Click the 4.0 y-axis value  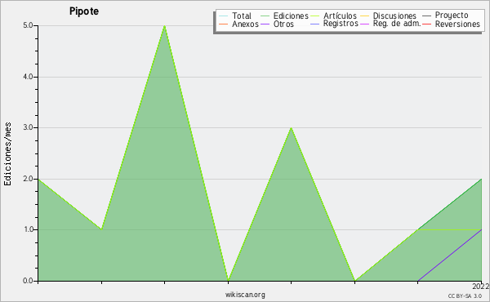[28, 77]
